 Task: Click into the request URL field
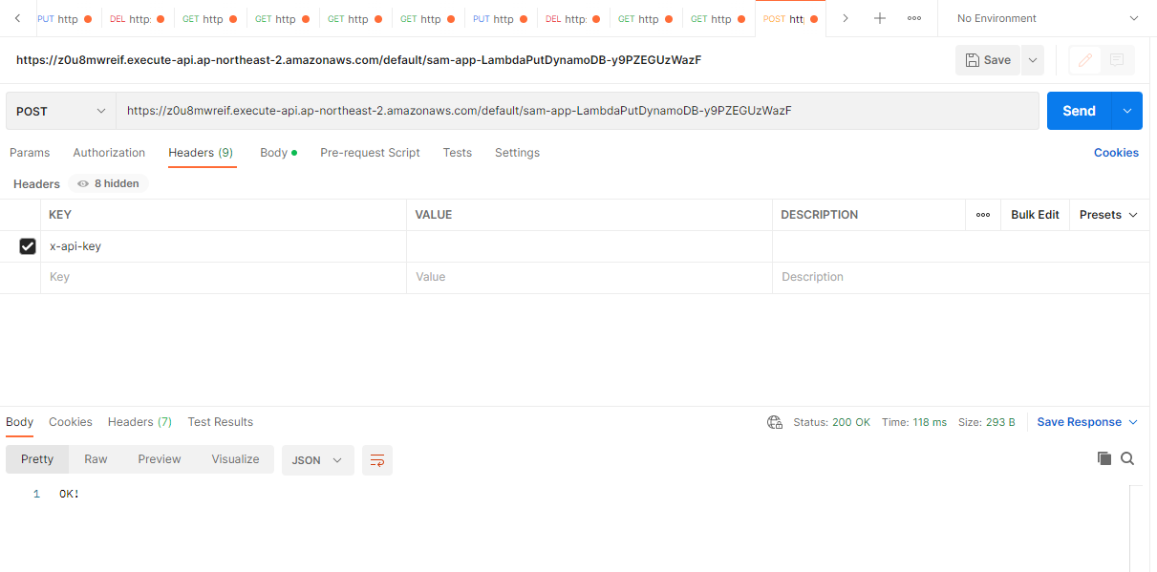tap(577, 111)
